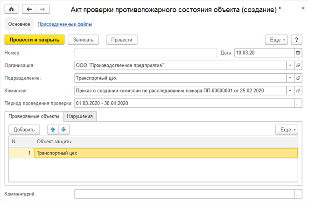Close the form with the X
Screen dimensions: 309x203
pyautogui.click(x=303, y=8)
